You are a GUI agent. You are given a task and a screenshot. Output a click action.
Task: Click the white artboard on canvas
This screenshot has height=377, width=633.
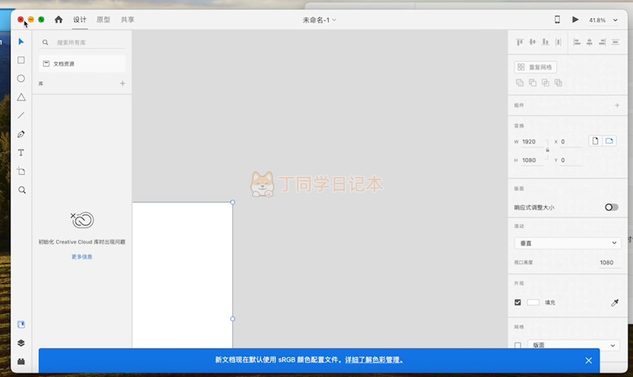click(x=182, y=275)
